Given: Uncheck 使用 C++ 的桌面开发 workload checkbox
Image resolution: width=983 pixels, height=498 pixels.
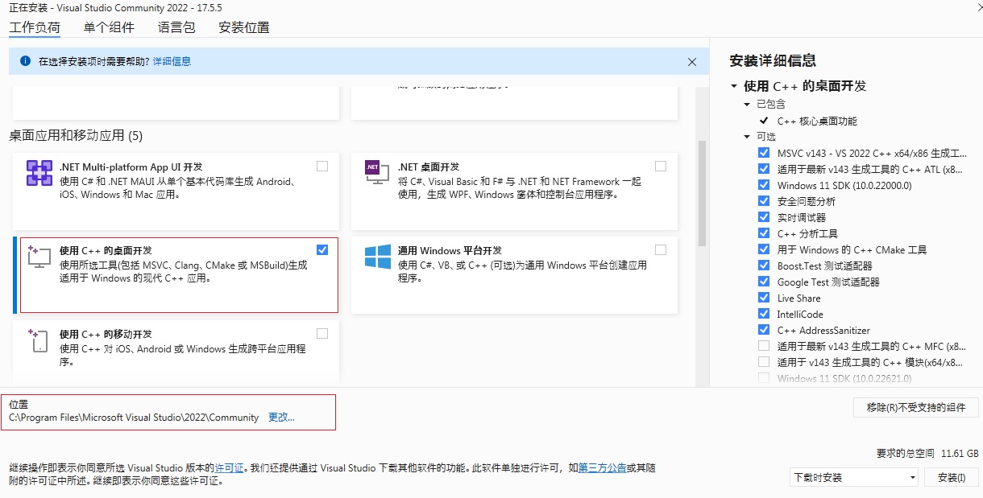Looking at the screenshot, I should [322, 250].
